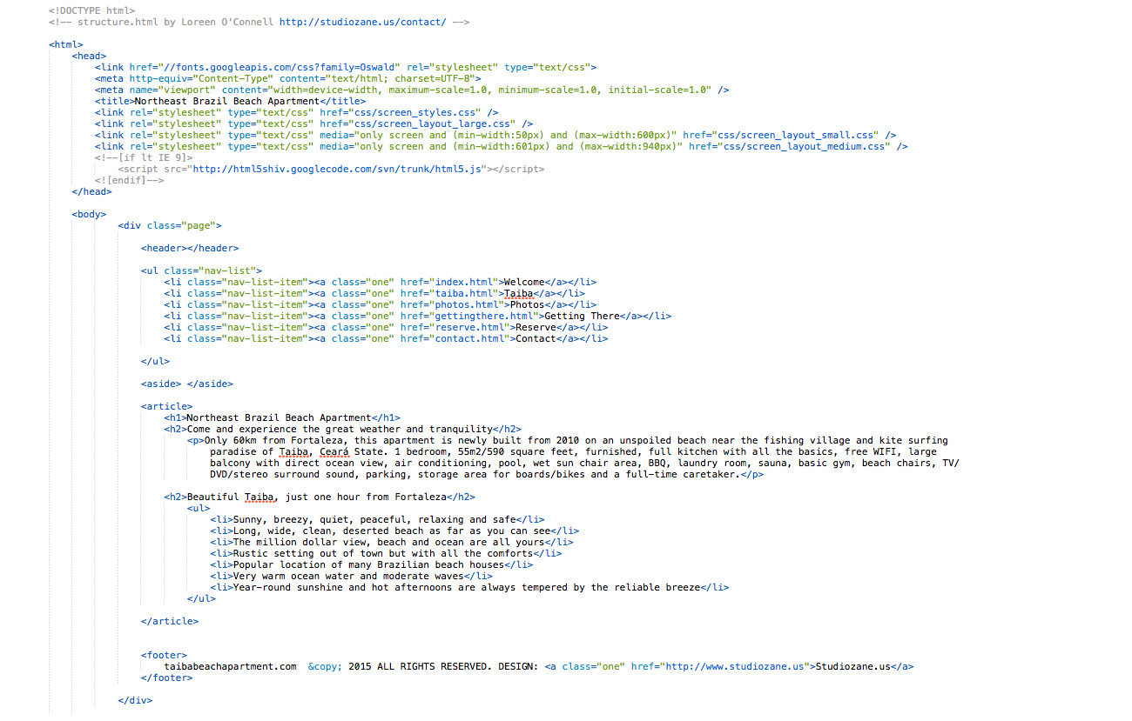1132x721 pixels.
Task: Click the closing '</head>' tag
Action: 92,191
